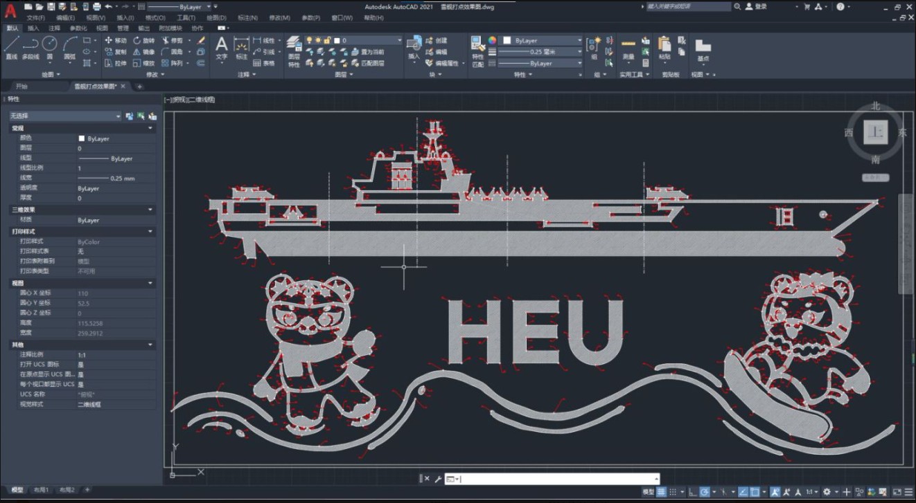Select the Dimension (标注) tool

[241, 48]
